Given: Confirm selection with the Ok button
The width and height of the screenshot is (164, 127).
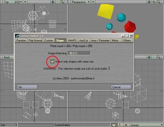Looking at the screenshot, I should (x=27, y=87).
